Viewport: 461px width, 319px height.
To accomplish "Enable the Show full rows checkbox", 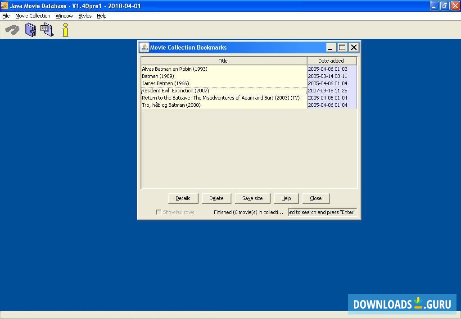I will point(158,212).
